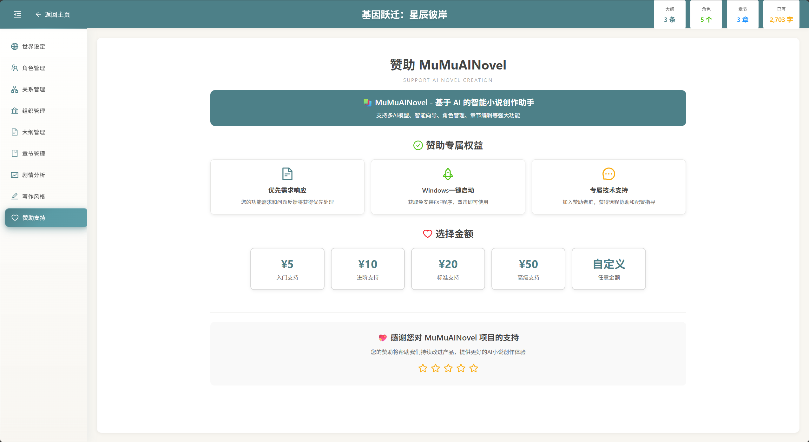Image resolution: width=809 pixels, height=442 pixels.
Task: Click the pen icon for 写作风格
Action: (x=15, y=196)
